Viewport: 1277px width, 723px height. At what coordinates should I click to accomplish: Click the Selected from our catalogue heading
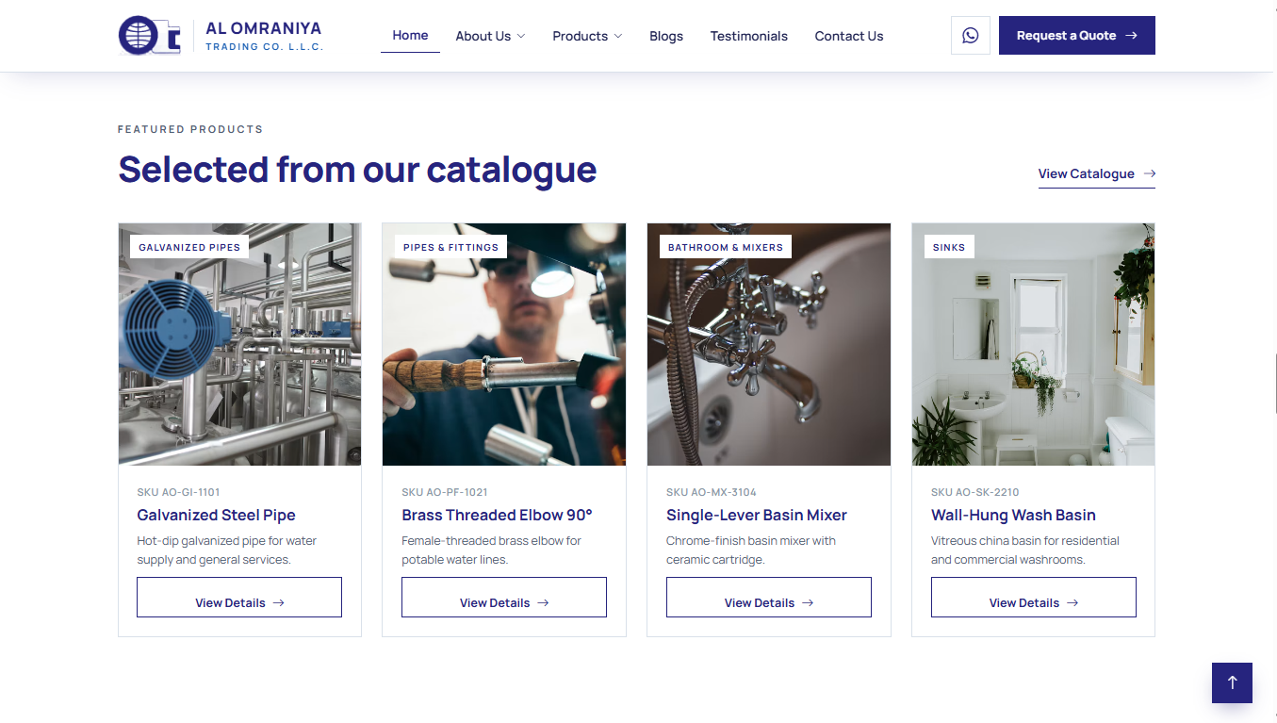coord(357,170)
